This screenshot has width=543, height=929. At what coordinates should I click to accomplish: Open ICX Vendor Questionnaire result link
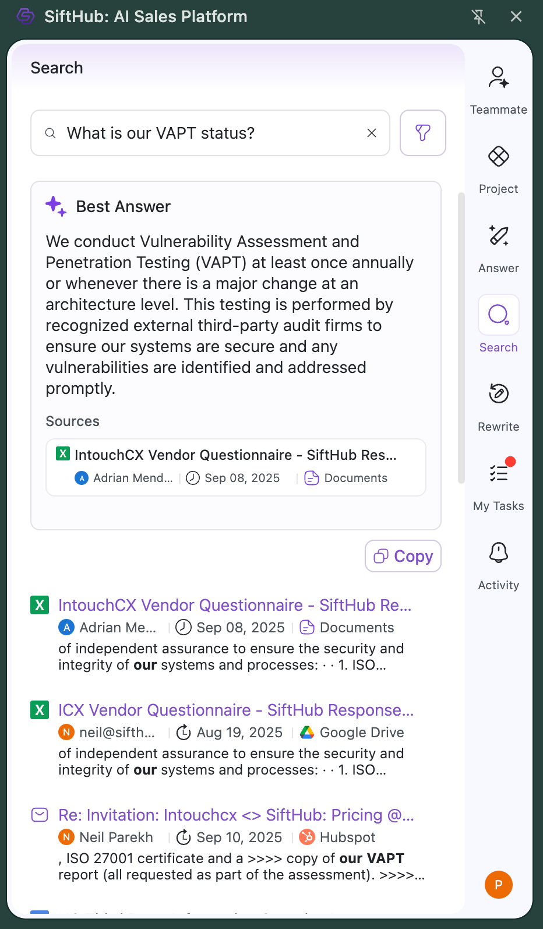[x=236, y=710]
